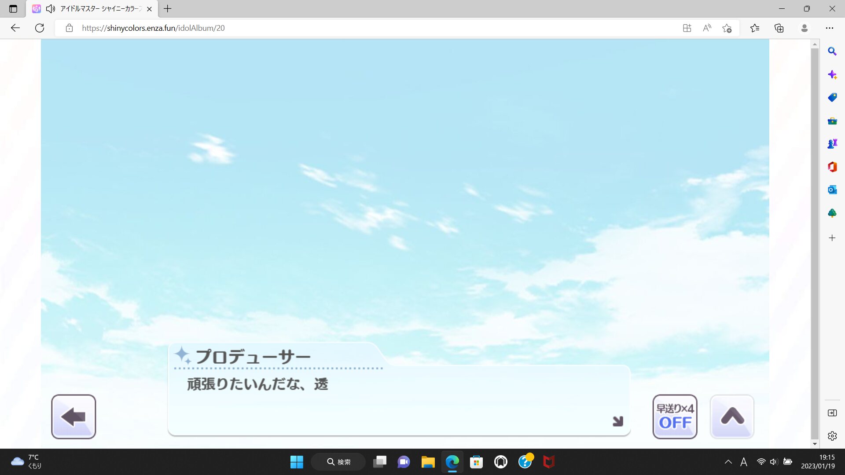845x475 pixels.
Task: Open the Outlook sidebar app
Action: [x=832, y=190]
